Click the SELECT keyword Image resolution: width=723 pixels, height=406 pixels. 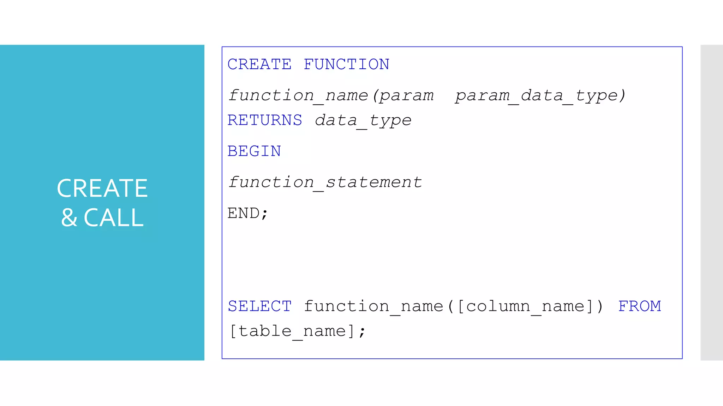[259, 306]
